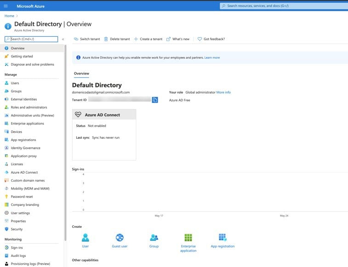Click the App registrations sidebar icon
This screenshot has width=348, height=267.
[6, 140]
